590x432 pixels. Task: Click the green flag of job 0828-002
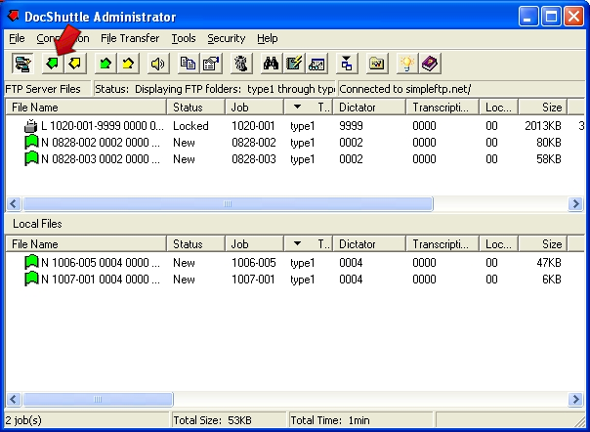tap(31, 143)
